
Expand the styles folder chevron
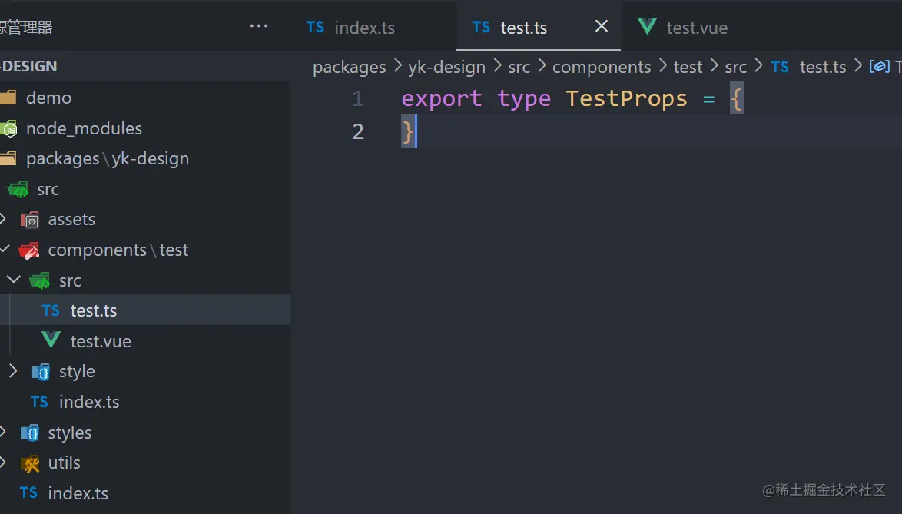[3, 431]
